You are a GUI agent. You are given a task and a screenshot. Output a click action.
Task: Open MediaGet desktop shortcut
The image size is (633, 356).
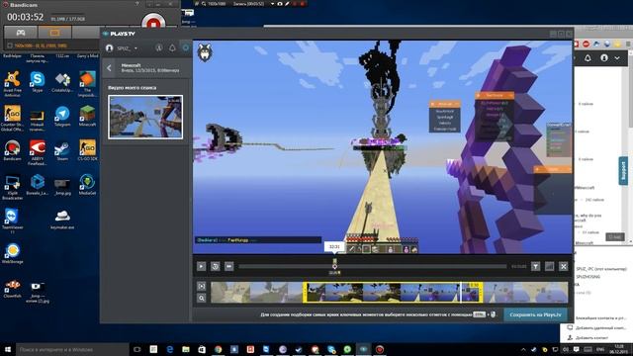tap(87, 185)
